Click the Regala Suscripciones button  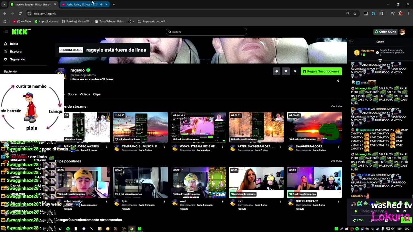click(321, 71)
